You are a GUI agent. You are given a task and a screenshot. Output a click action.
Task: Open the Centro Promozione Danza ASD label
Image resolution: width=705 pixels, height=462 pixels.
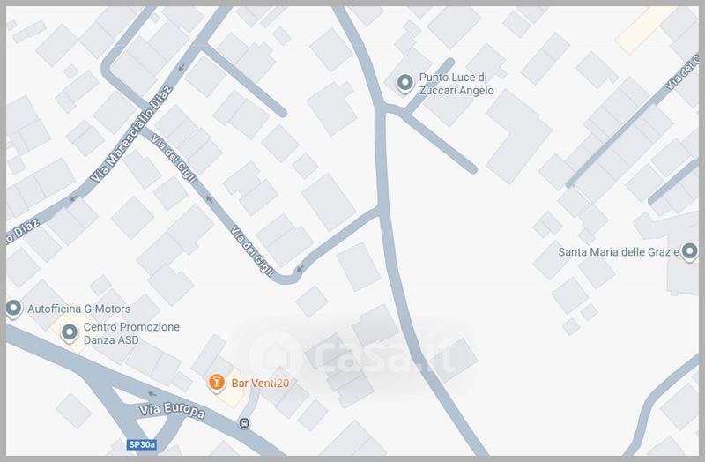[x=131, y=333]
